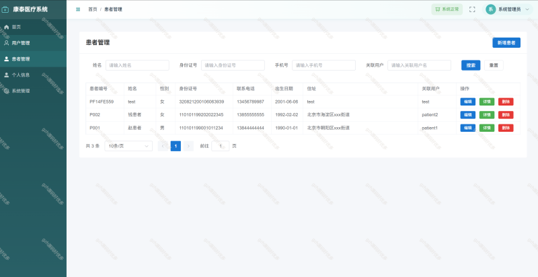Open 个人信息 in the sidebar
This screenshot has width=538, height=277.
[33, 75]
